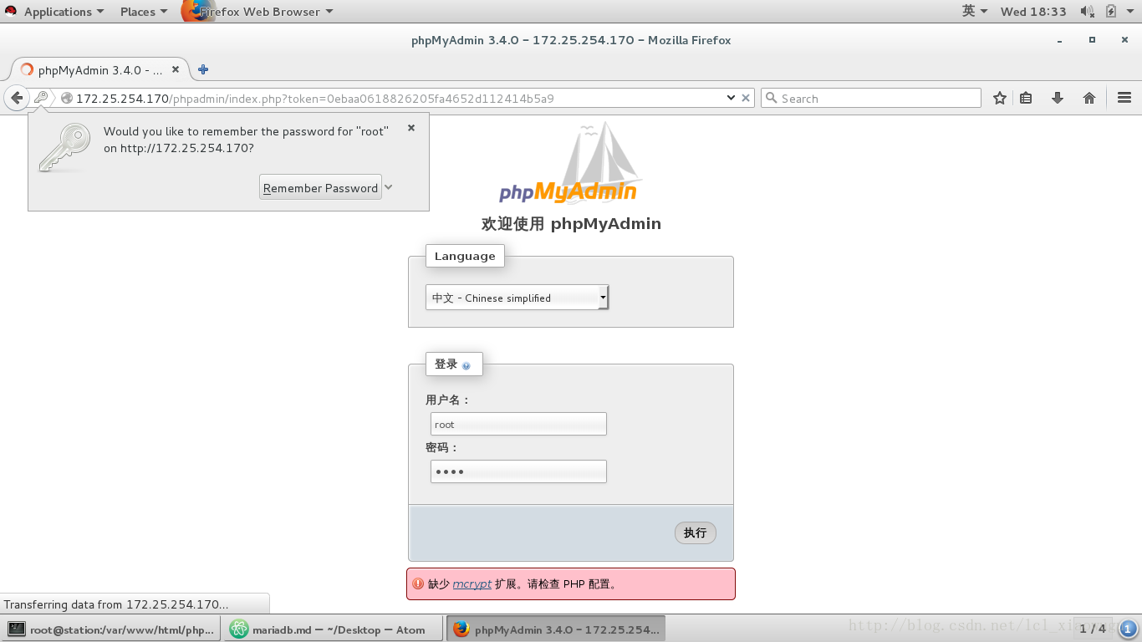Image resolution: width=1142 pixels, height=642 pixels.
Task: Click the Firefox window restore button
Action: click(1092, 39)
